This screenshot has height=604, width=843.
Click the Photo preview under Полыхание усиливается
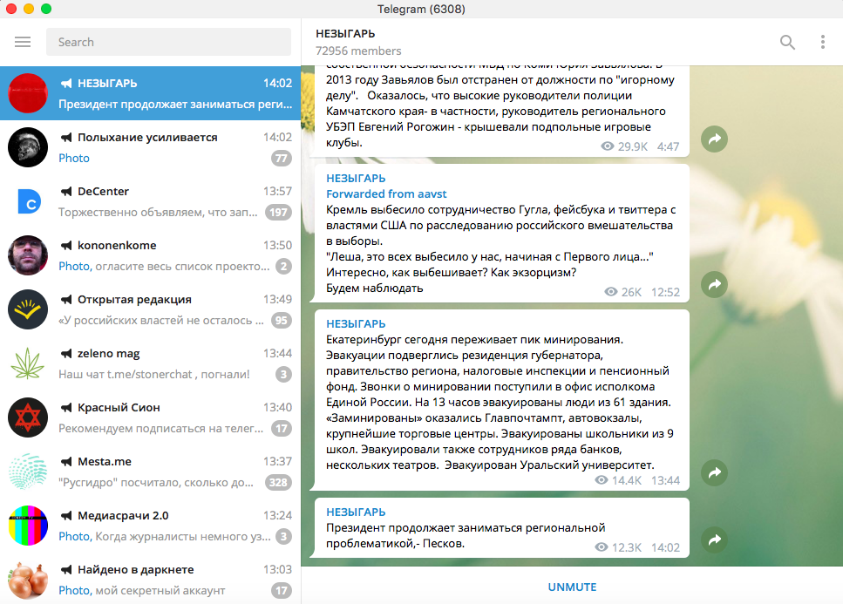(x=74, y=159)
